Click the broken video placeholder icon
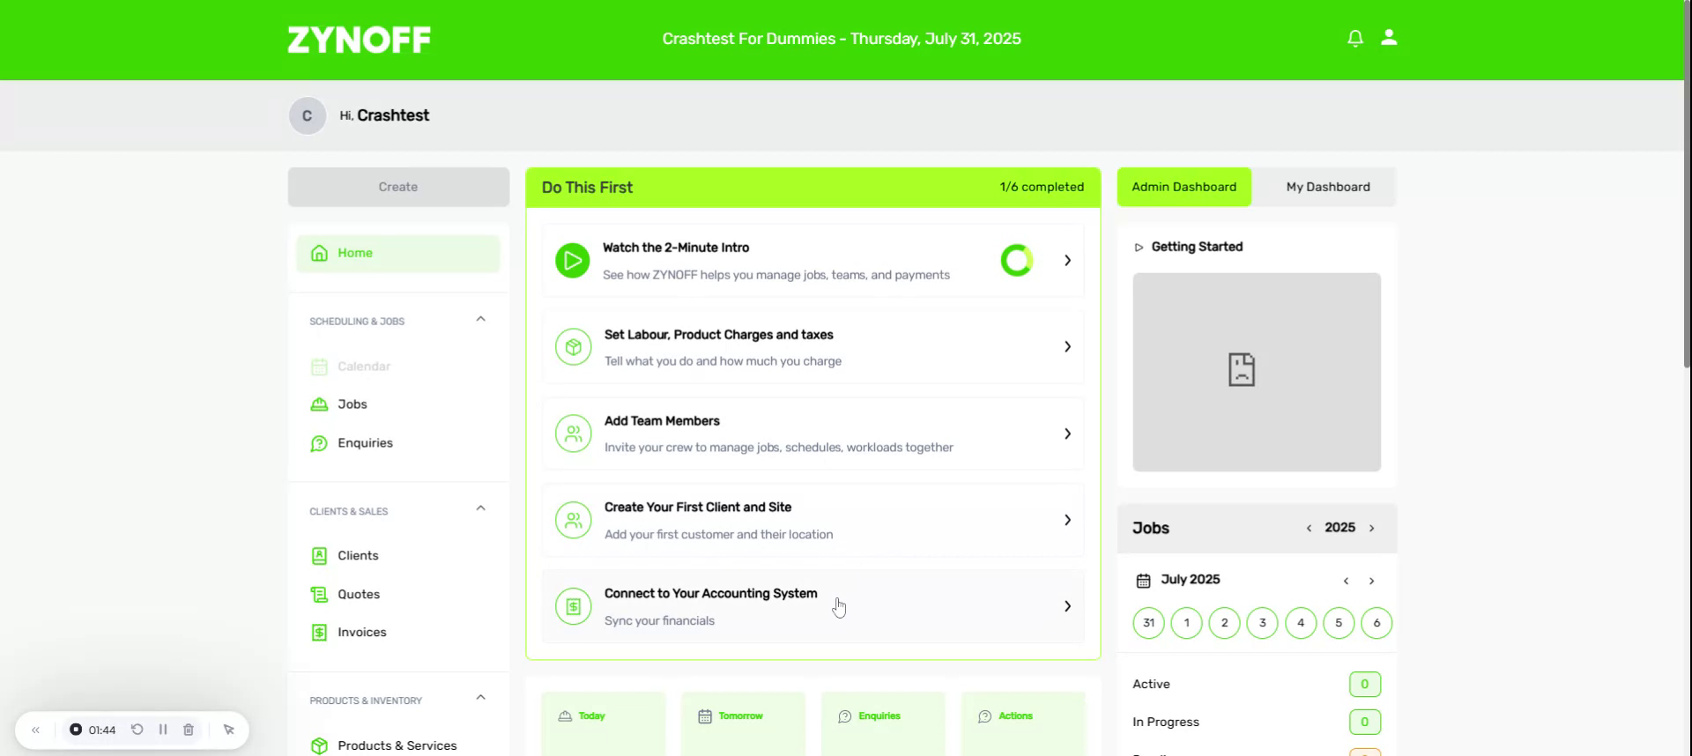 point(1242,370)
